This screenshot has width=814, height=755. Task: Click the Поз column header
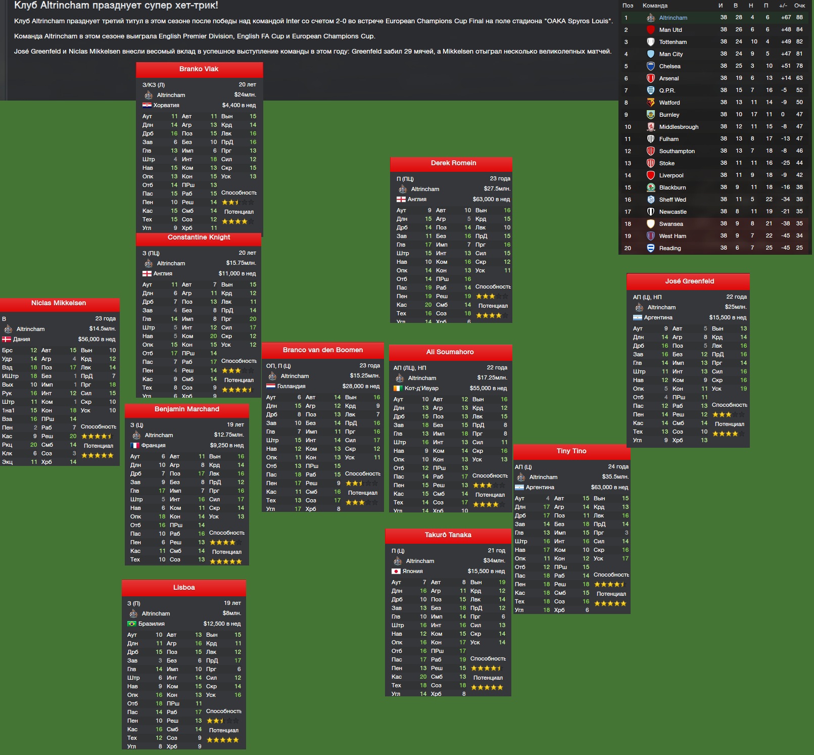coord(628,6)
